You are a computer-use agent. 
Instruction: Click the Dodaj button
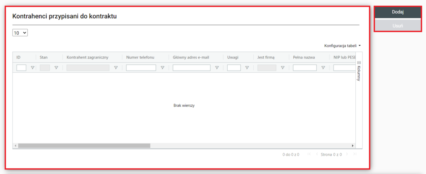tap(398, 12)
